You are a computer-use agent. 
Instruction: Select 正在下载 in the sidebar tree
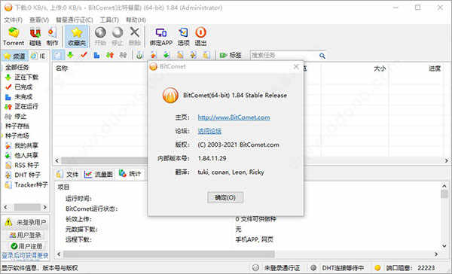(x=26, y=78)
